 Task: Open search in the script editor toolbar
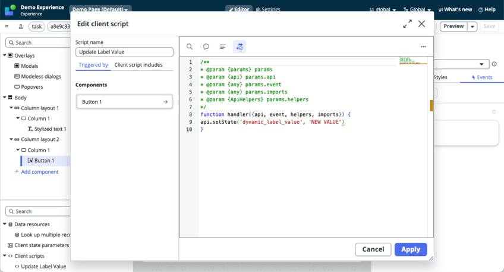pyautogui.click(x=190, y=46)
